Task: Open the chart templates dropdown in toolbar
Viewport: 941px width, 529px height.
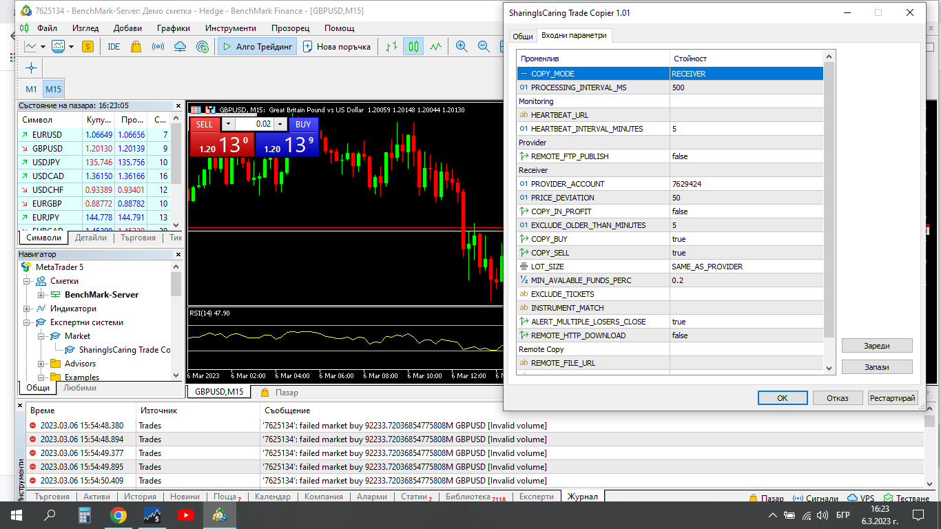Action: [71, 47]
